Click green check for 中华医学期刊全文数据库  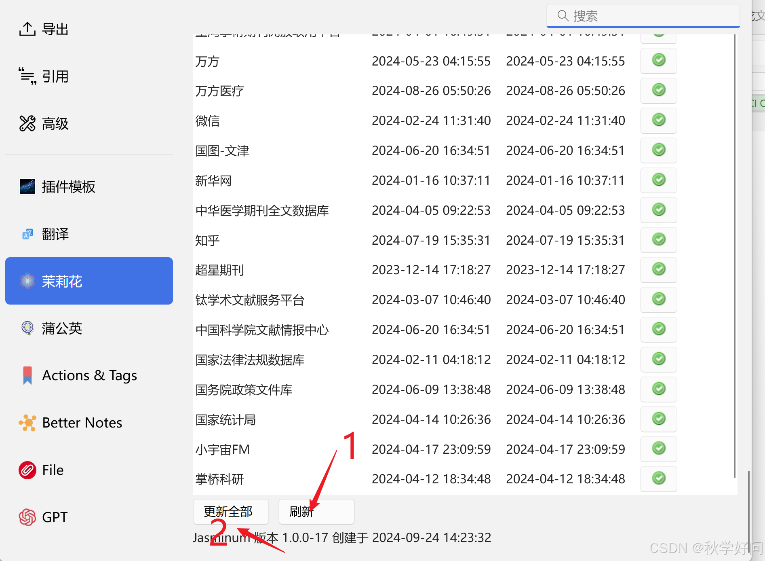pyautogui.click(x=659, y=210)
